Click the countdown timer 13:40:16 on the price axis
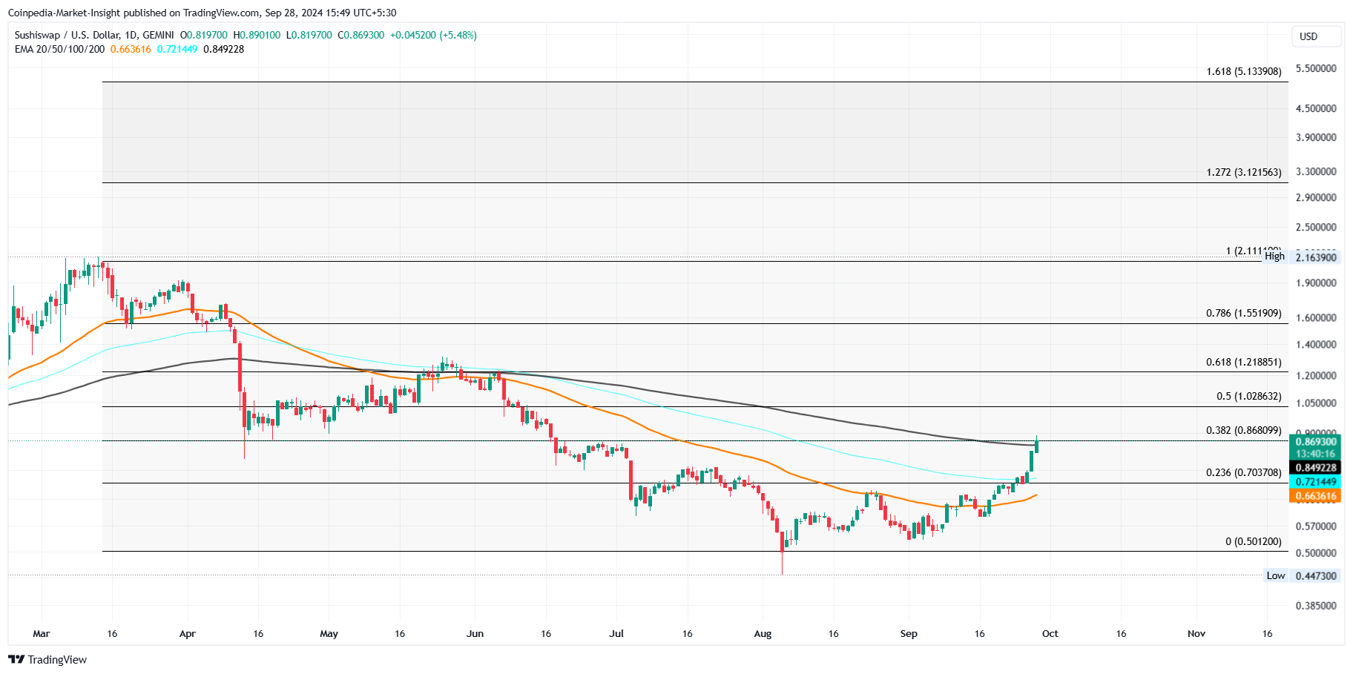 click(x=1317, y=454)
